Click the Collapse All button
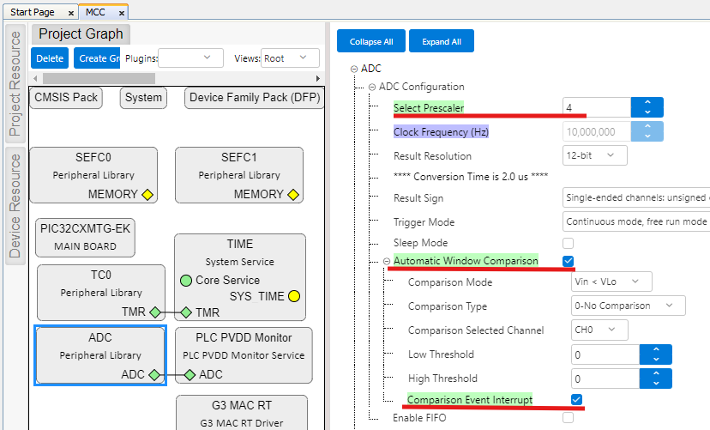Image resolution: width=710 pixels, height=430 pixels. [x=370, y=41]
